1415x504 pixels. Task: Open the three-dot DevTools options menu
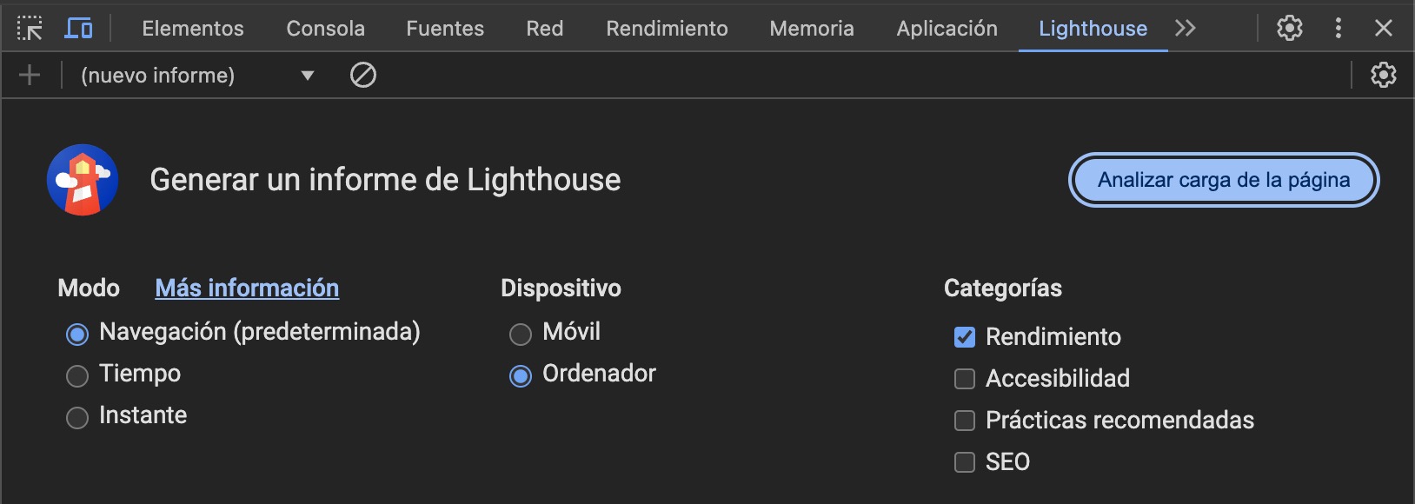[x=1338, y=29]
